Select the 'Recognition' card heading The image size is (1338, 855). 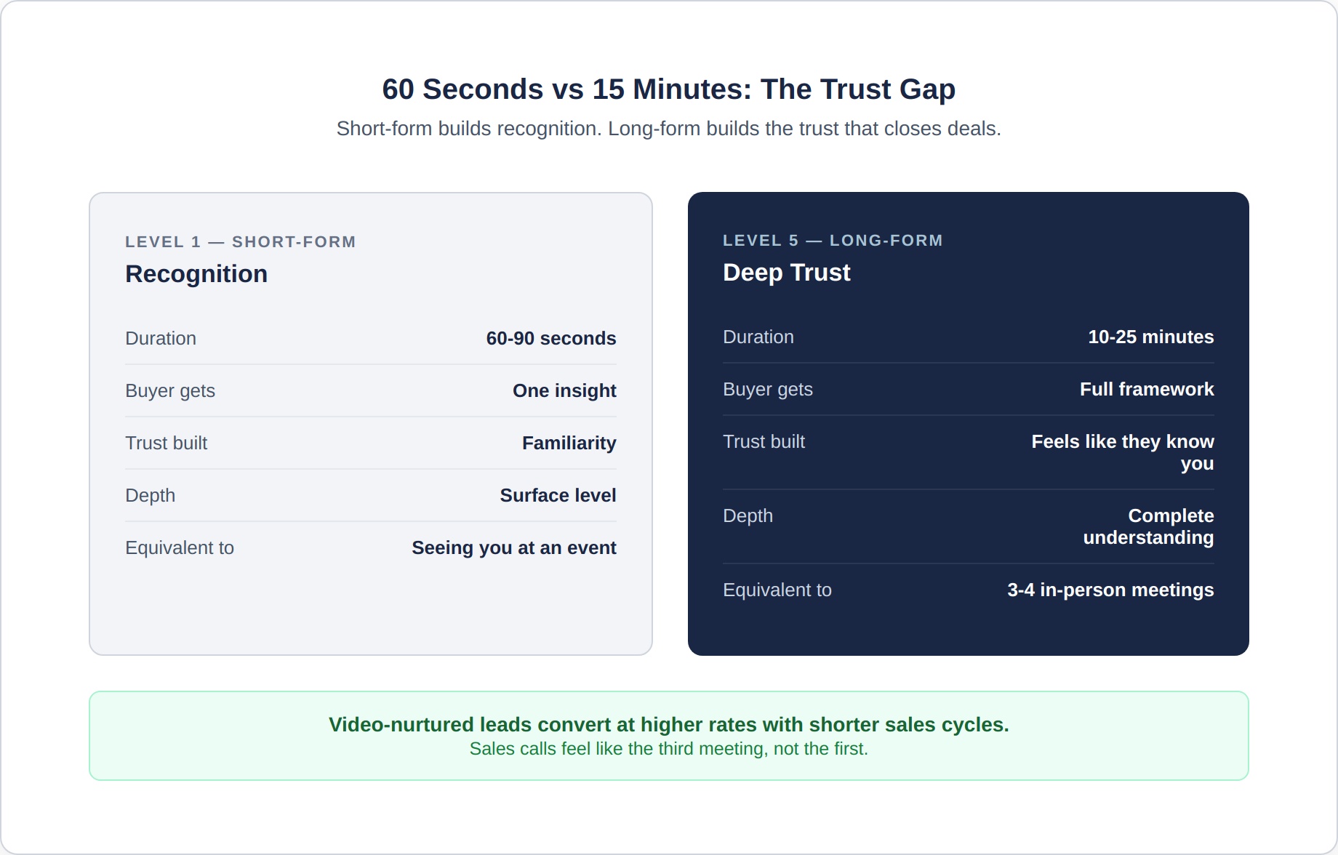pyautogui.click(x=196, y=274)
